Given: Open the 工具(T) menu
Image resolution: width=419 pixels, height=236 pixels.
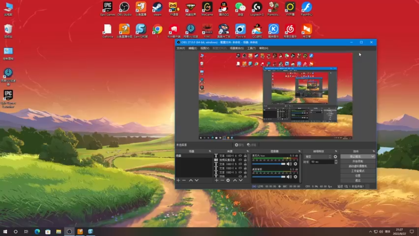Looking at the screenshot, I should (x=251, y=48).
